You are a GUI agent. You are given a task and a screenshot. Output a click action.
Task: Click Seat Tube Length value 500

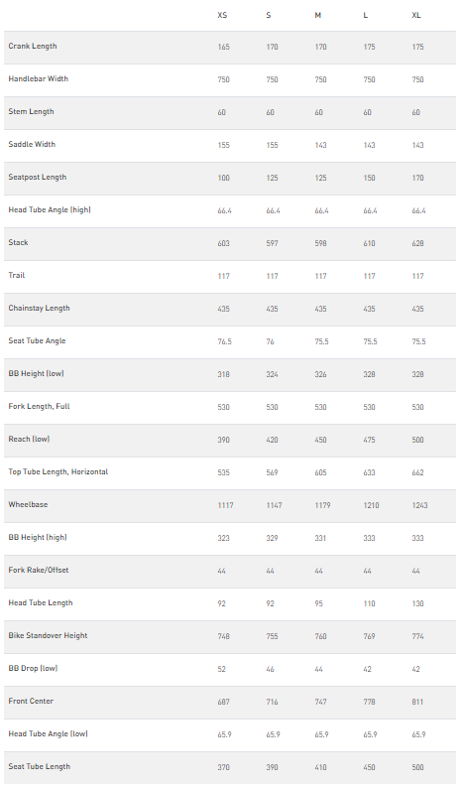[x=417, y=767]
